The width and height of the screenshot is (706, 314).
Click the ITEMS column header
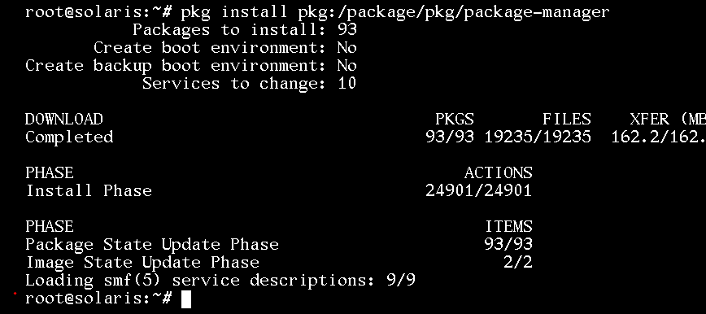tap(508, 226)
